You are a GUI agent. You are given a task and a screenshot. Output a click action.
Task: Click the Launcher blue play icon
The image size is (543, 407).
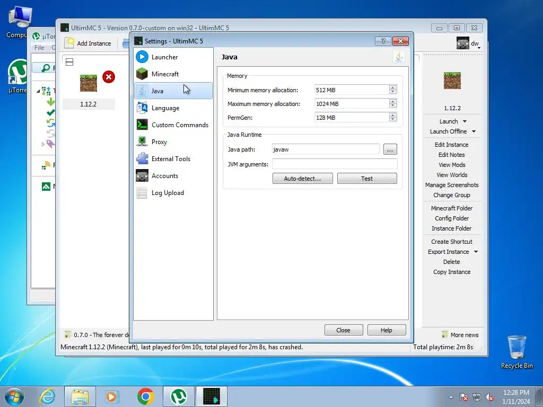pos(142,57)
